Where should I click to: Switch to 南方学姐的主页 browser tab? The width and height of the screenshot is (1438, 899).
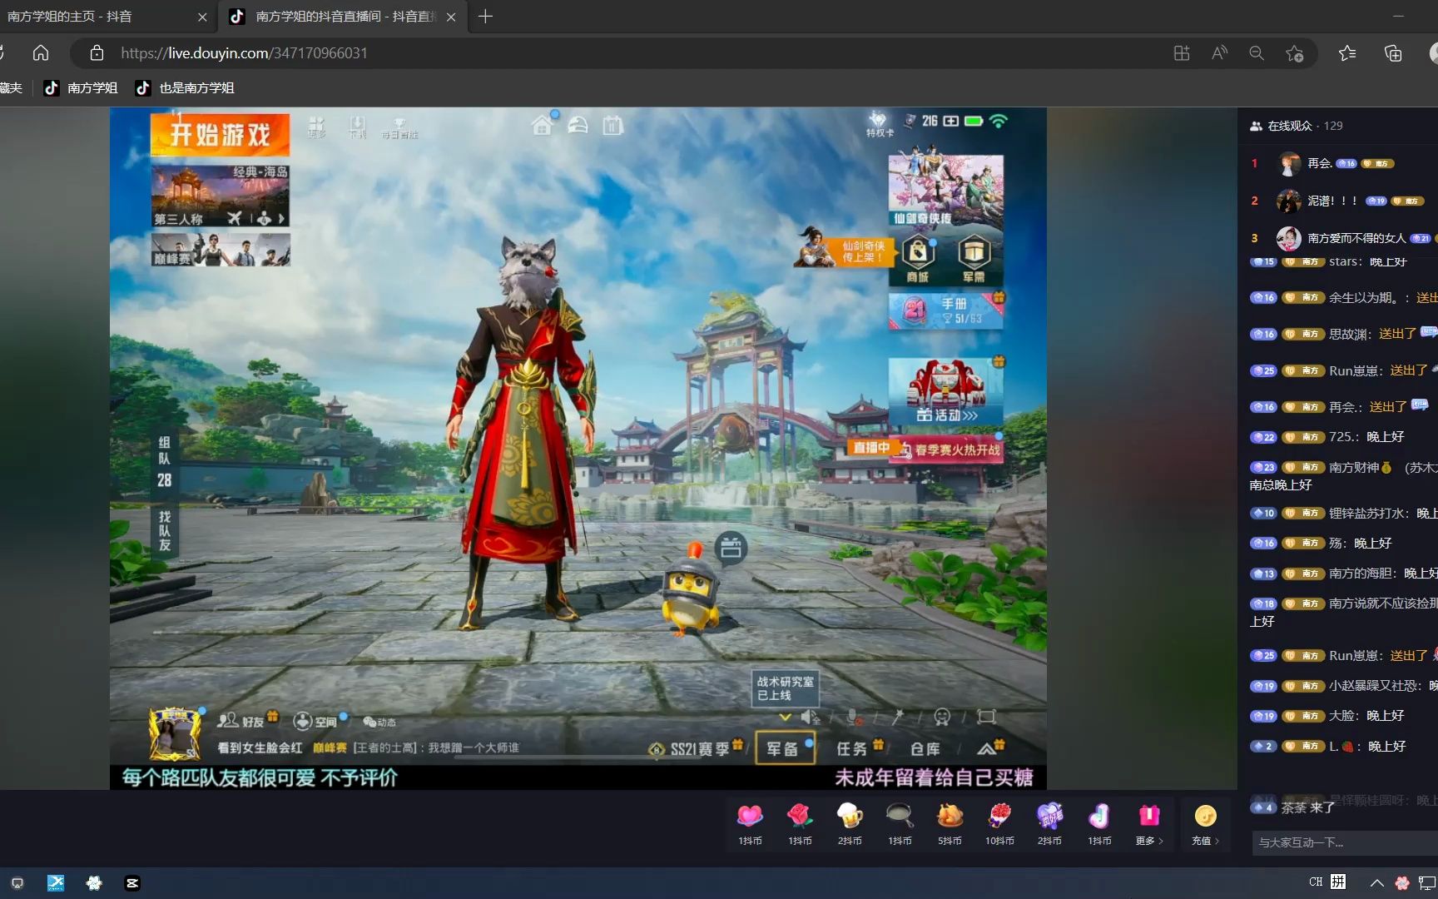click(x=107, y=17)
